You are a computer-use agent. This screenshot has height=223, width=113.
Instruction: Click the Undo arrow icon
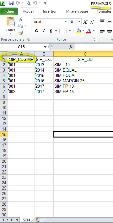(x=35, y=3)
